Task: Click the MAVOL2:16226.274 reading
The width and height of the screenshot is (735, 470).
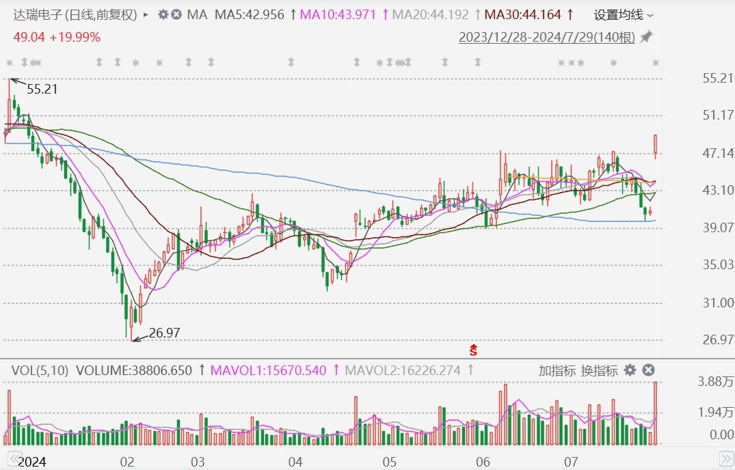Action: [403, 371]
